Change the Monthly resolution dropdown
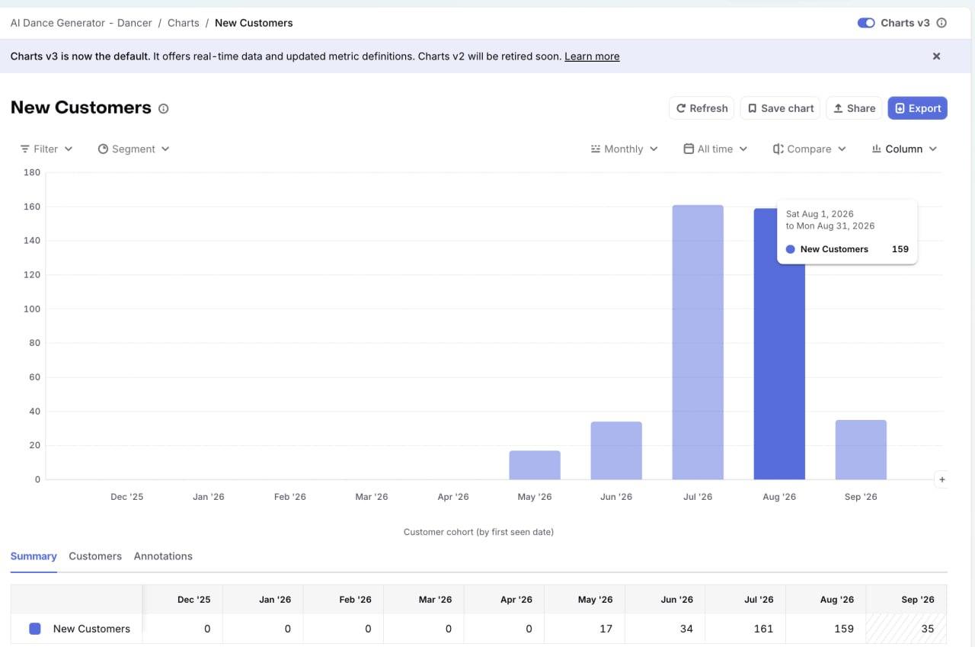This screenshot has width=975, height=647. click(x=624, y=149)
